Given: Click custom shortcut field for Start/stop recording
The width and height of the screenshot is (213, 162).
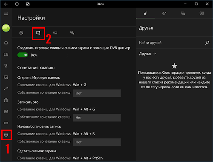Looking at the screenshot, I should coord(97,142).
